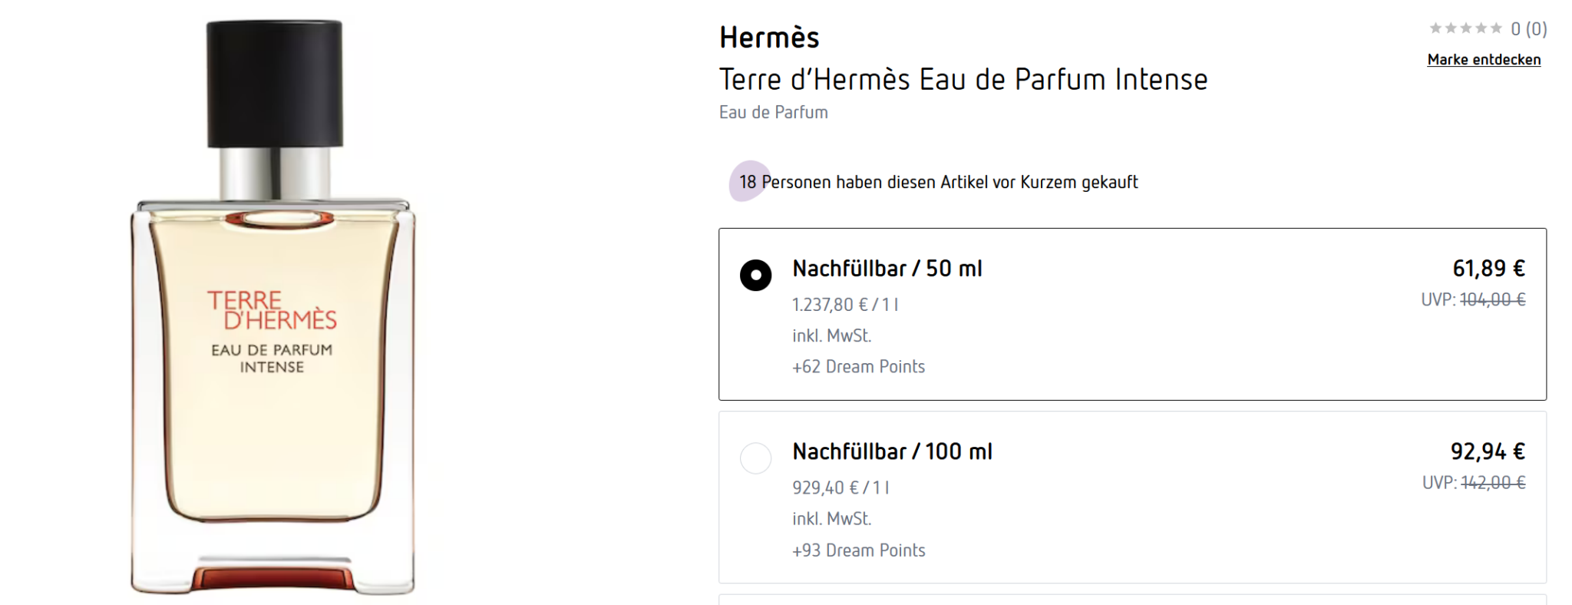Click the Eau de Parfum subtitle
The height and width of the screenshot is (605, 1572).
pyautogui.click(x=773, y=112)
